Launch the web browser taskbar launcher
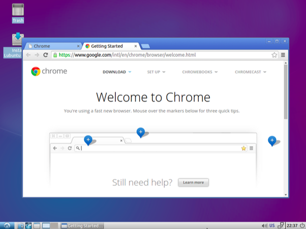 pos(28,225)
